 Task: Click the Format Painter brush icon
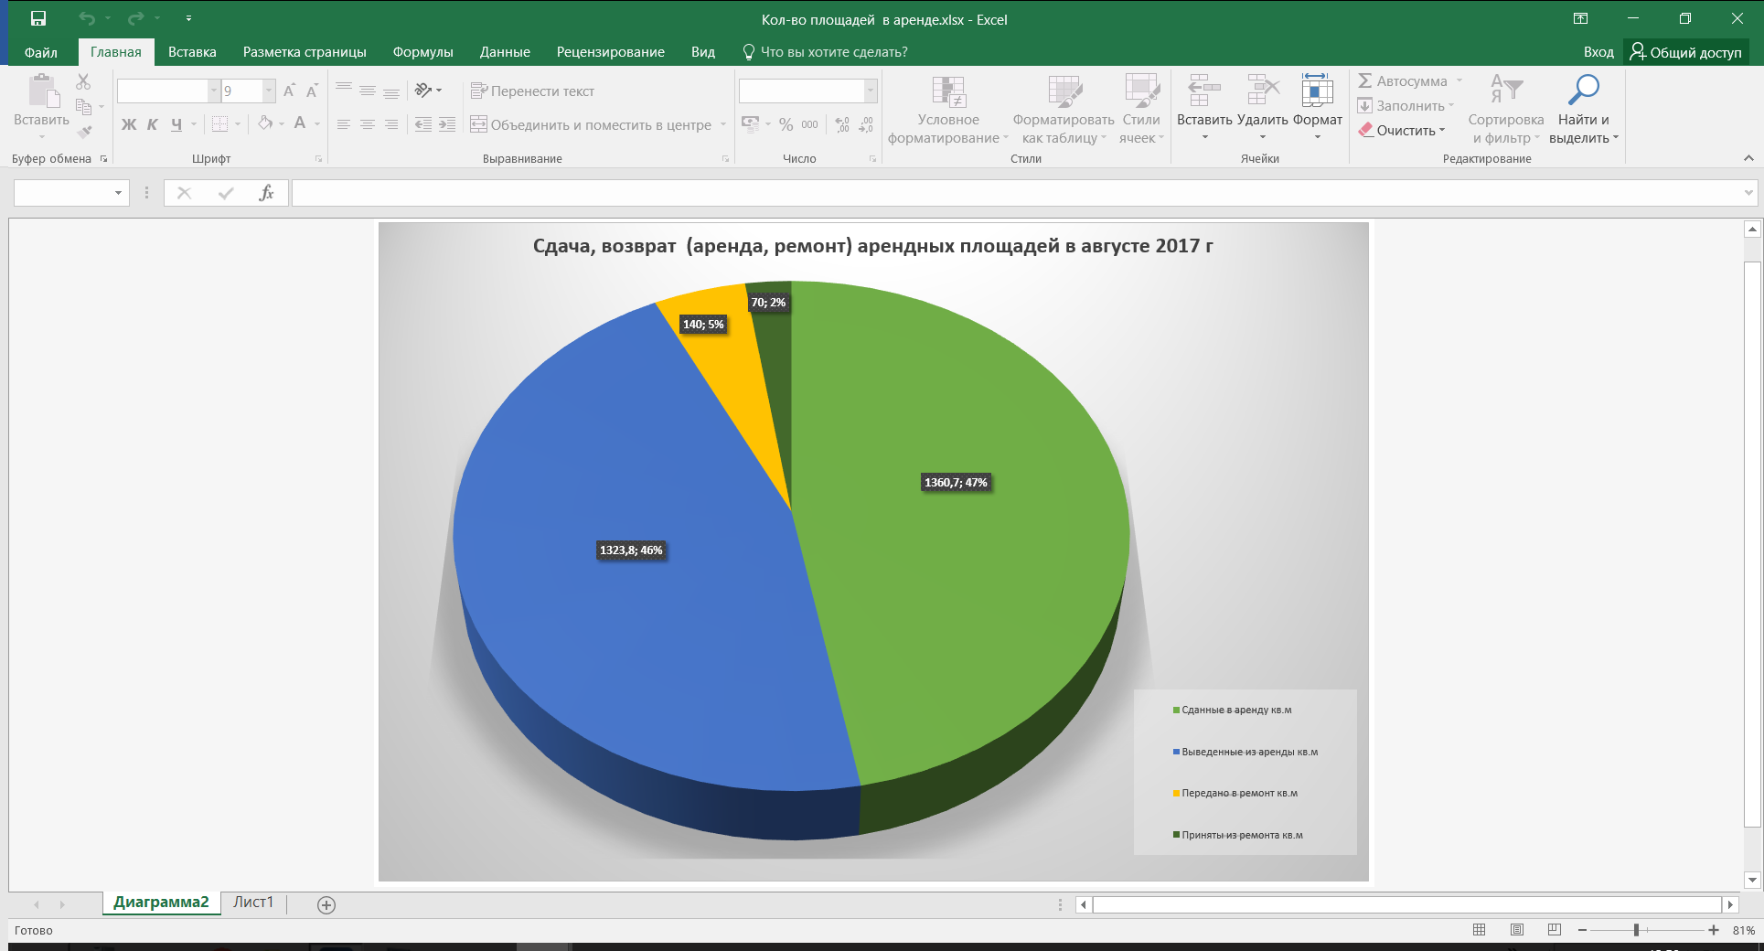pyautogui.click(x=84, y=132)
